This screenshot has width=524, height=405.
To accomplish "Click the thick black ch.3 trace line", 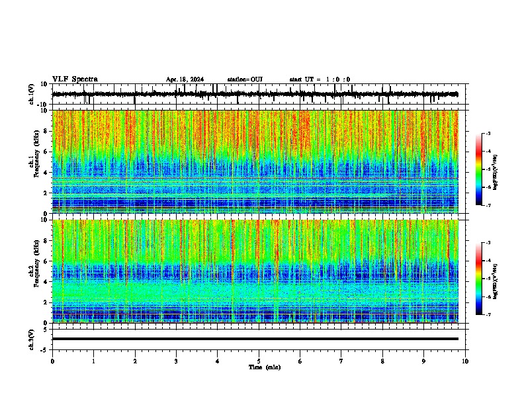I will pos(255,339).
